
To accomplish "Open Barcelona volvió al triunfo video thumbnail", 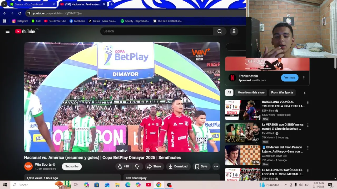I will (242, 110).
